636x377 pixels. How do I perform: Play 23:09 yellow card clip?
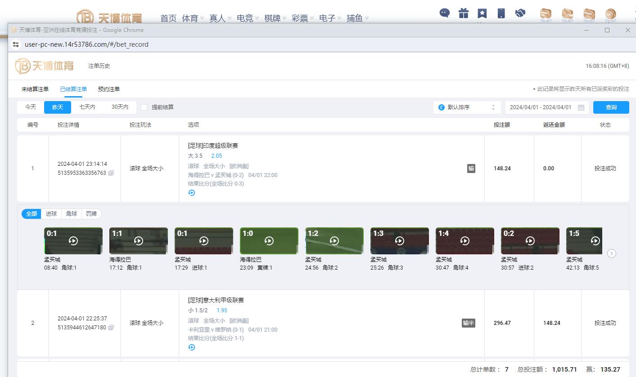point(269,241)
